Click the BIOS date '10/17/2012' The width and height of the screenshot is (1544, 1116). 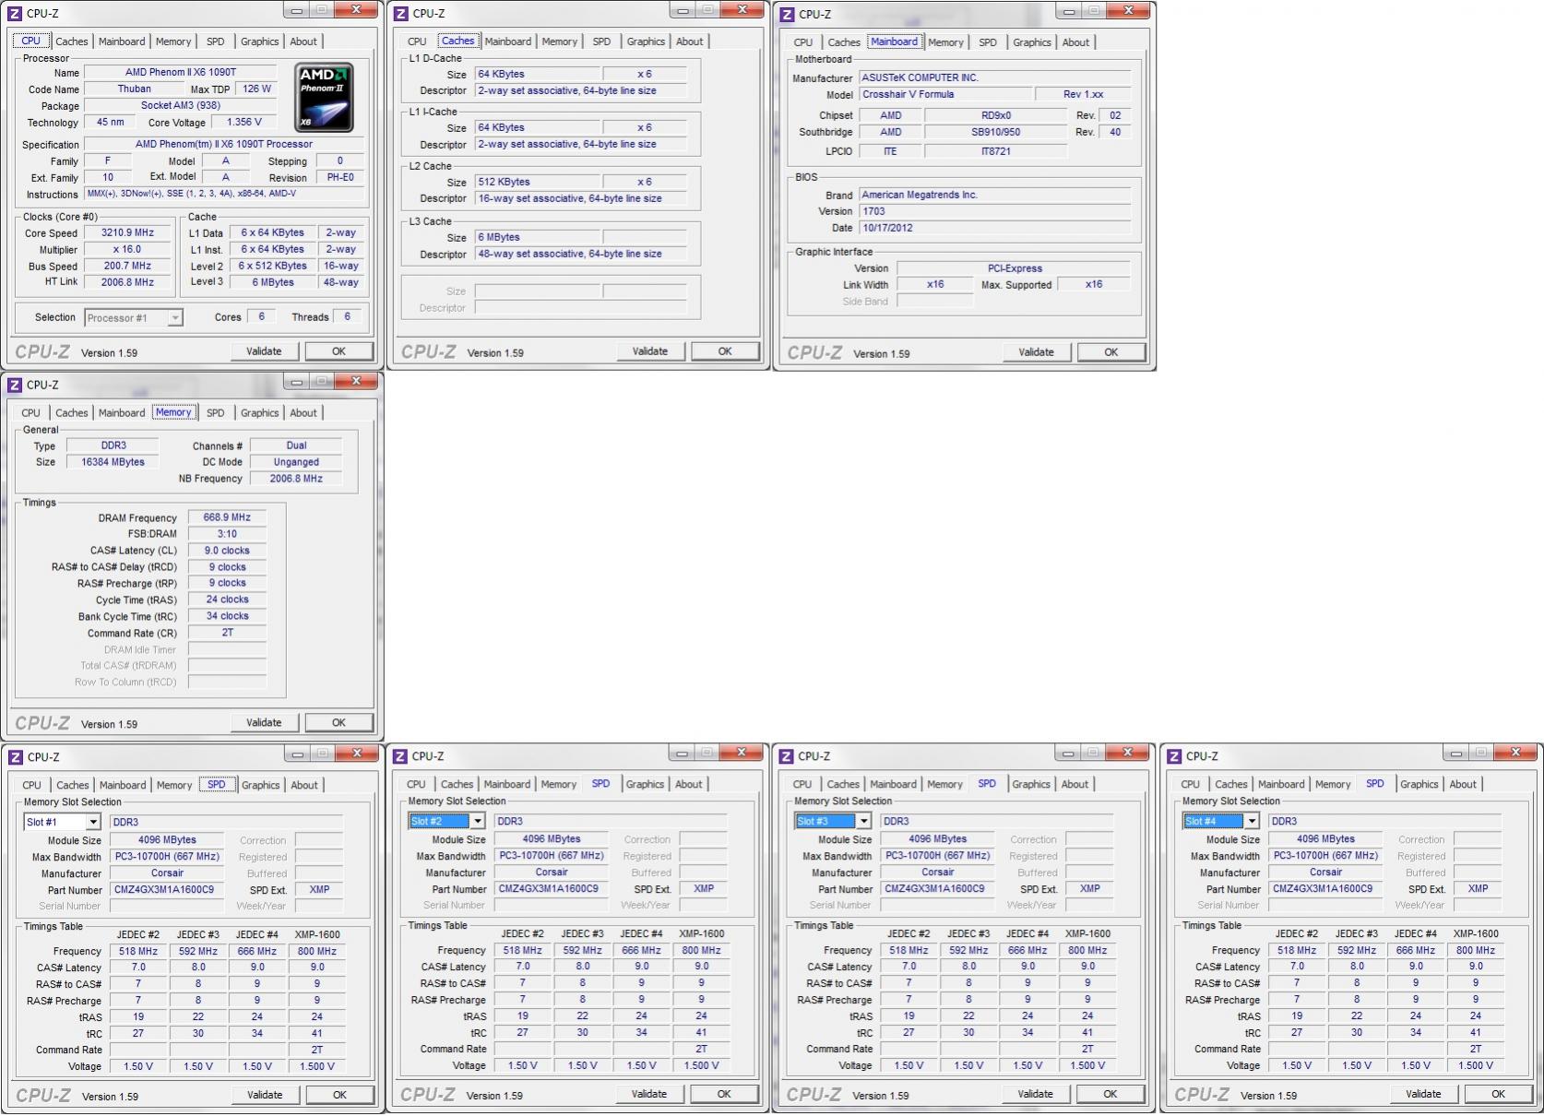tap(994, 228)
